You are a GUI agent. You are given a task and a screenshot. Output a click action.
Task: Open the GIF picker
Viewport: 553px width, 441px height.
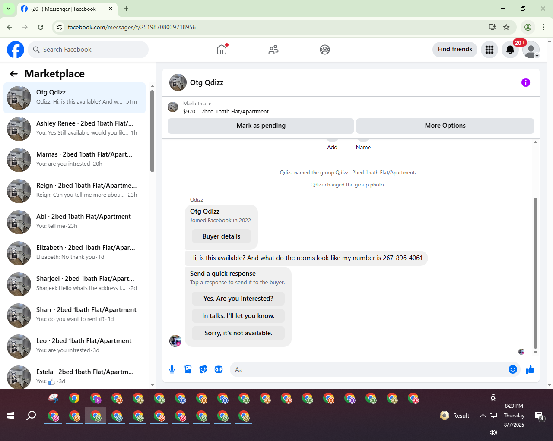[x=219, y=369]
